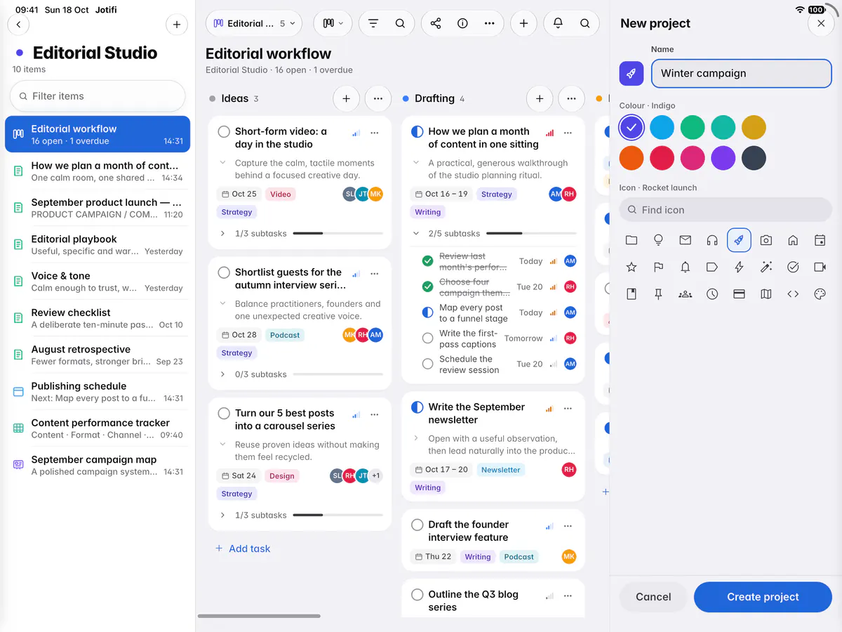Screen dimensions: 842x632
Task: Click the search icon next to the bell
Action: (x=584, y=23)
